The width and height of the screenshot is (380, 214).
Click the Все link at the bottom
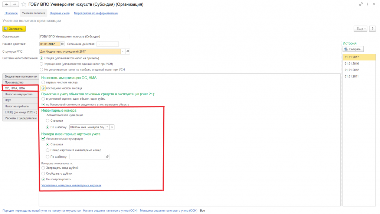[202, 211]
